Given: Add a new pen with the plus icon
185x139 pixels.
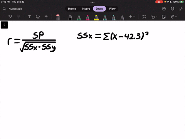Looking at the screenshot, I should pyautogui.click(x=130, y=17).
